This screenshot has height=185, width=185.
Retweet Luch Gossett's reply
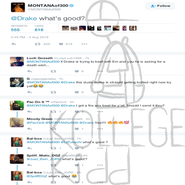[x=53, y=71]
